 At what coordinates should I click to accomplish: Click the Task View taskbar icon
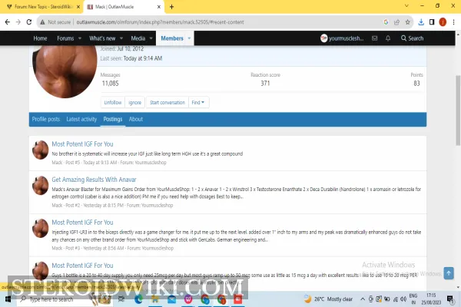(121, 299)
